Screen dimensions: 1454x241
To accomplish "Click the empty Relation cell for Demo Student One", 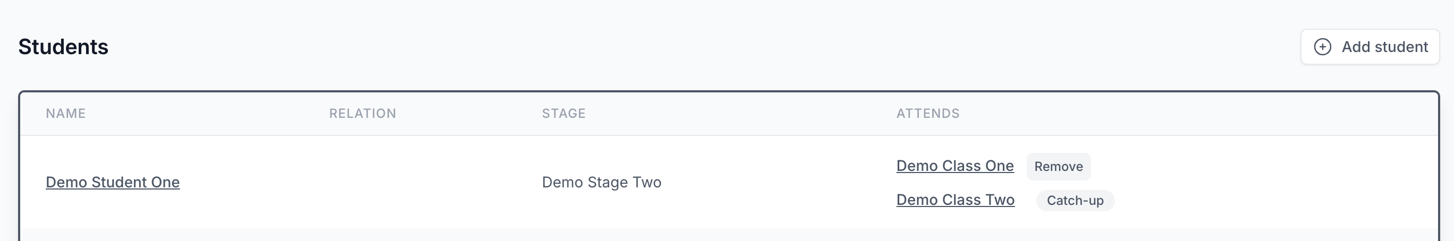I will click(395, 182).
